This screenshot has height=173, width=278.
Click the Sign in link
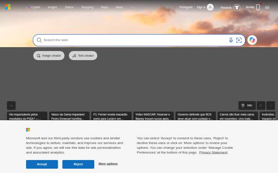201,7
